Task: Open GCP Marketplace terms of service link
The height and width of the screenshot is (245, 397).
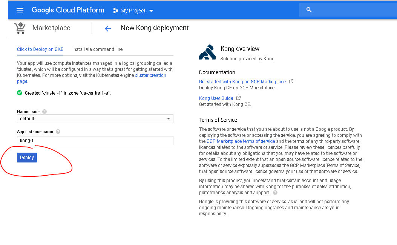Action: coord(241,141)
